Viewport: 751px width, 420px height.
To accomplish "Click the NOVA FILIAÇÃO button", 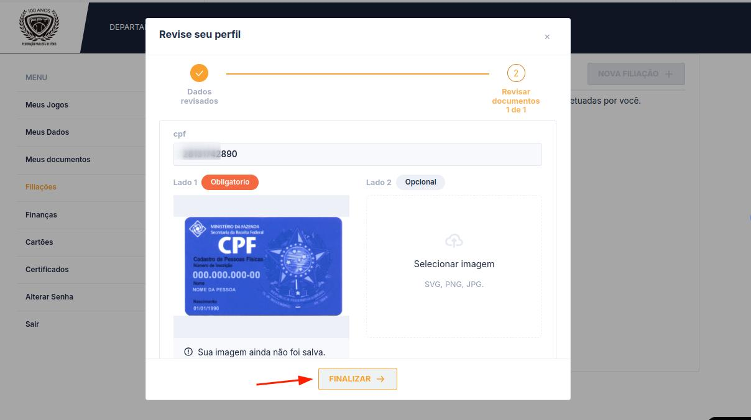I will pos(636,74).
